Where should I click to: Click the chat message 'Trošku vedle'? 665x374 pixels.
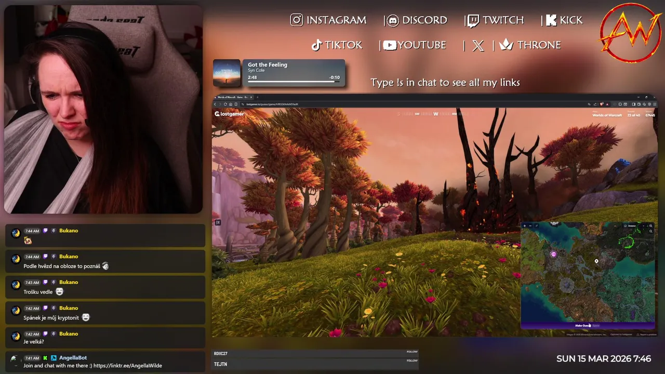point(38,292)
